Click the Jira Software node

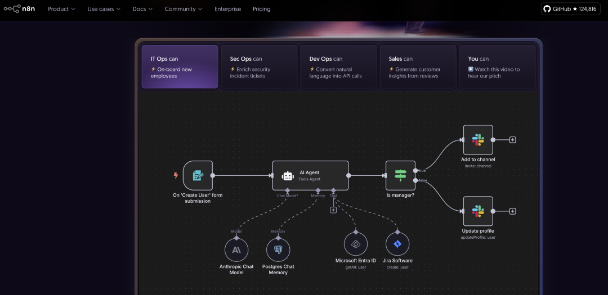click(x=397, y=244)
